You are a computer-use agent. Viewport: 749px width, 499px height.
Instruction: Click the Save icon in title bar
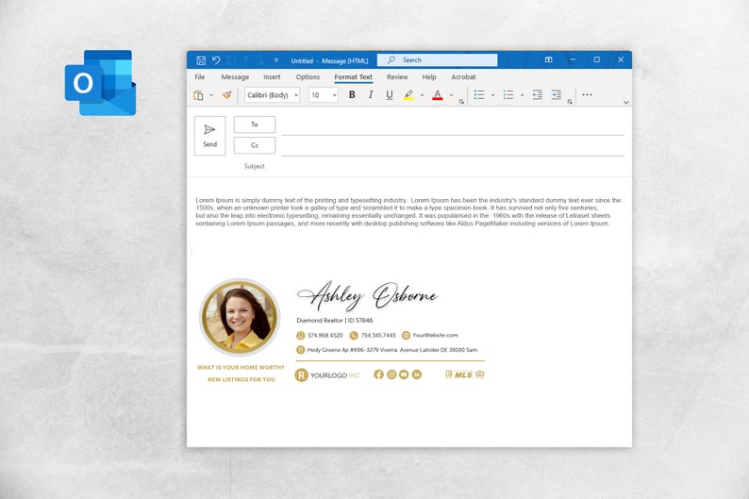click(201, 60)
